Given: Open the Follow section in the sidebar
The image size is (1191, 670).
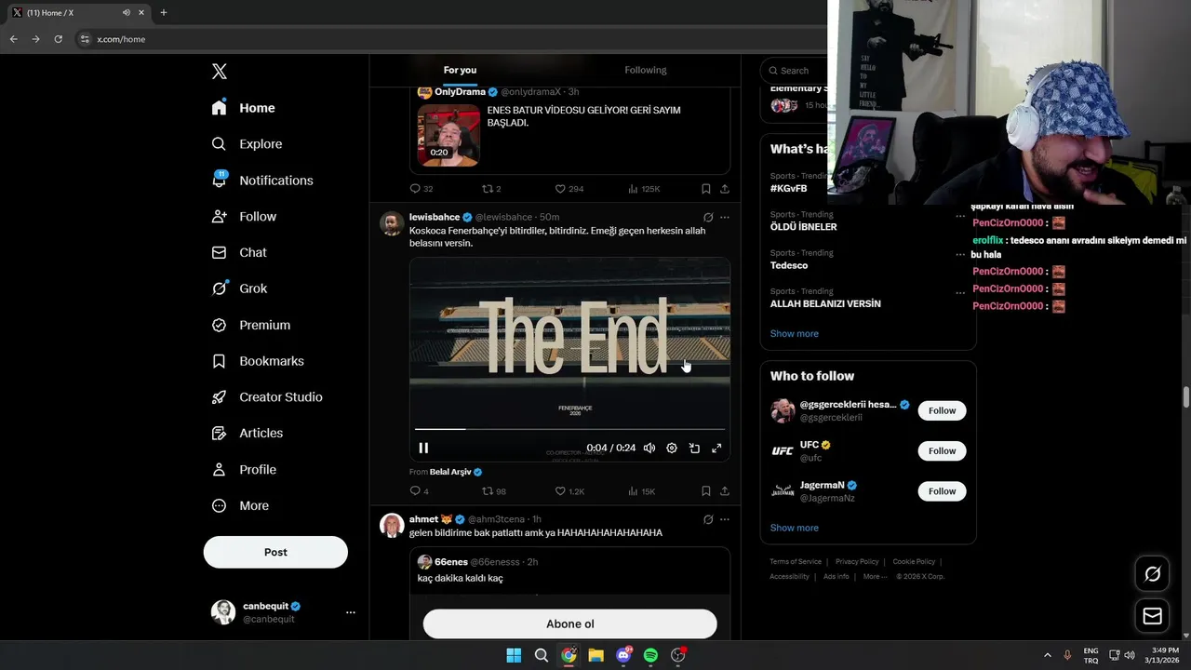Looking at the screenshot, I should [x=244, y=217].
